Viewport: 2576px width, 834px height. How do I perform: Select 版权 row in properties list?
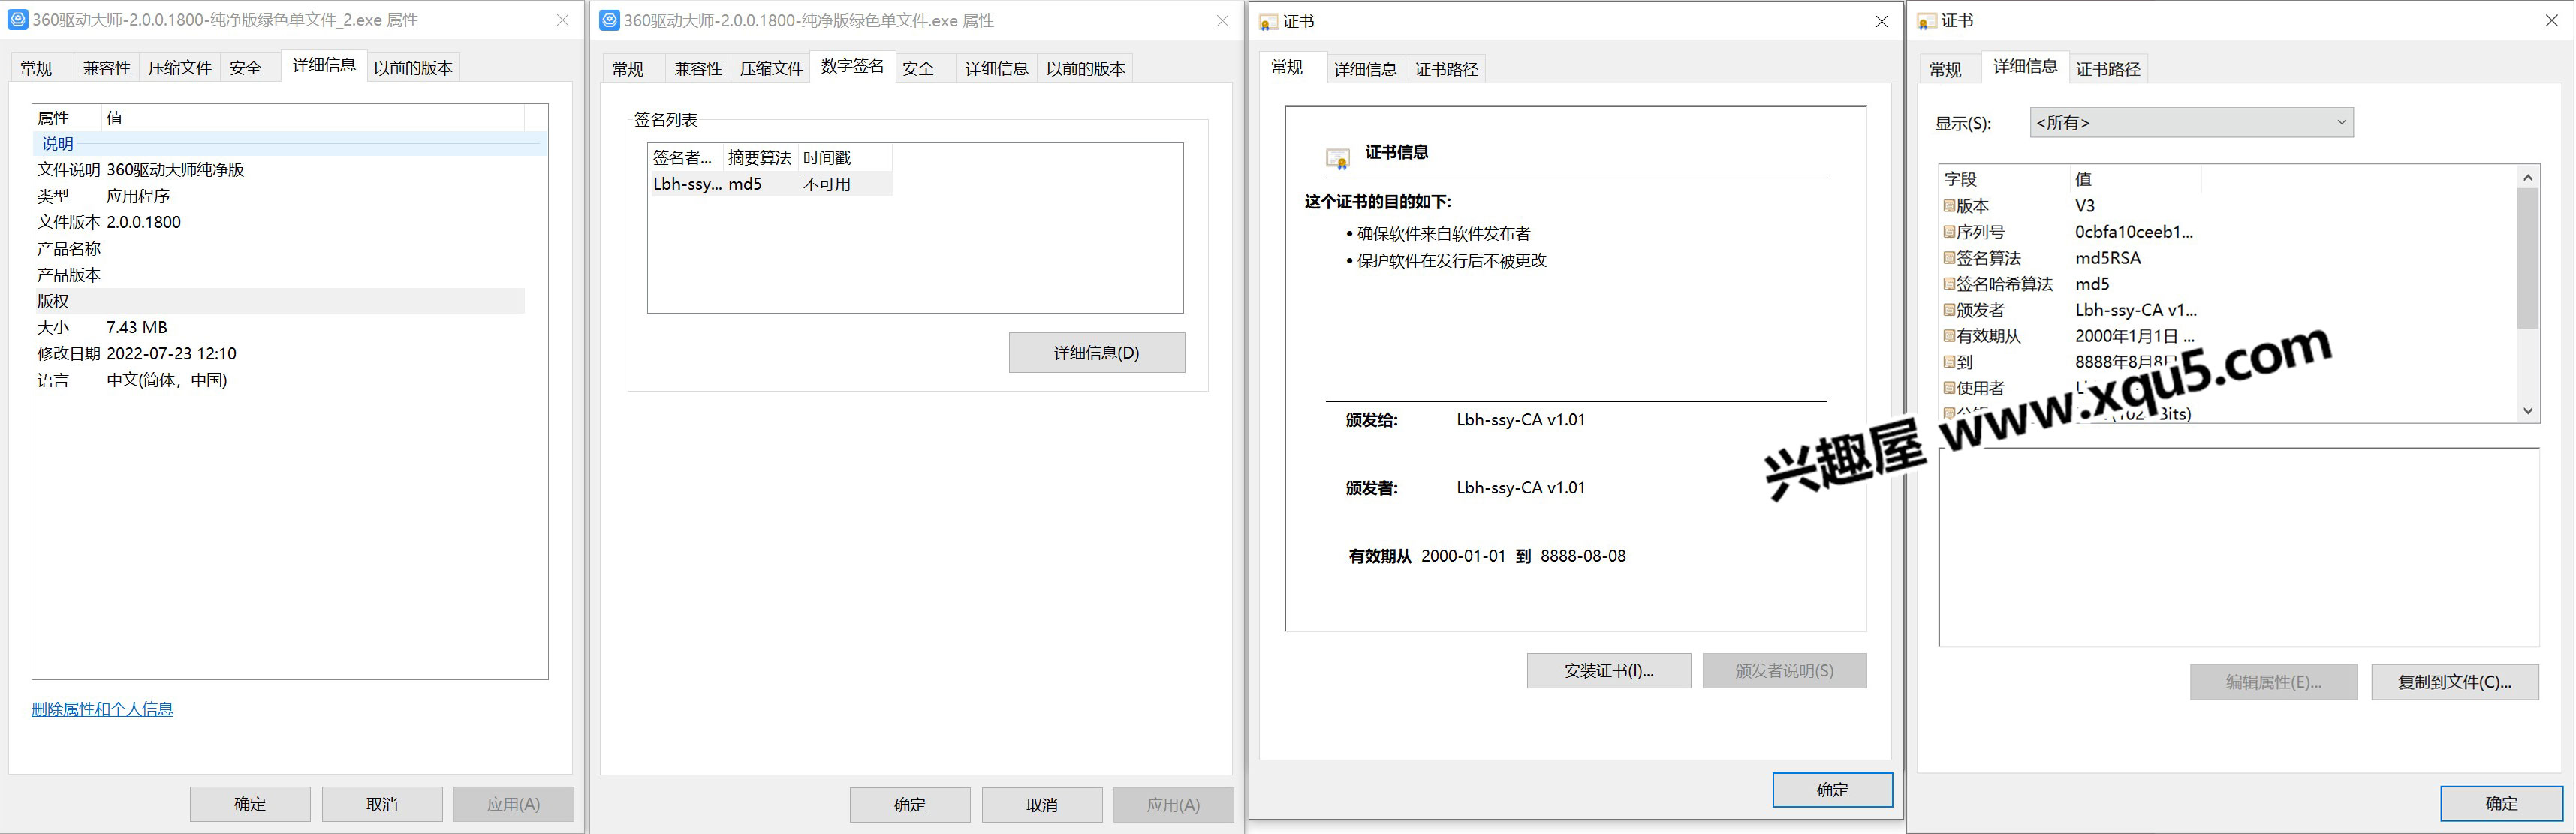279,301
